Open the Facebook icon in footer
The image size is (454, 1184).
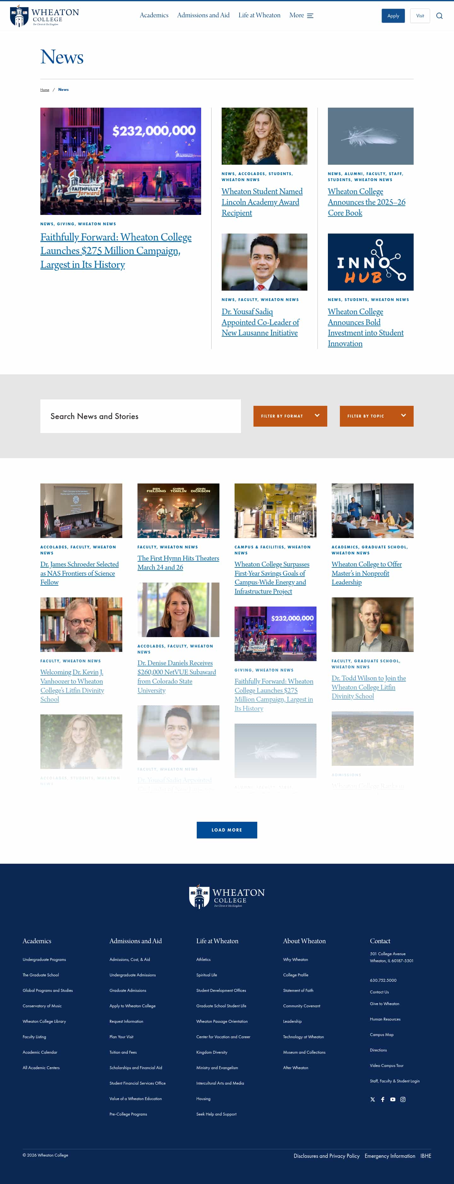coord(382,1099)
